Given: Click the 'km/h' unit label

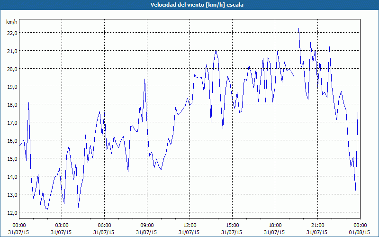Looking at the screenshot, I should (x=12, y=22).
